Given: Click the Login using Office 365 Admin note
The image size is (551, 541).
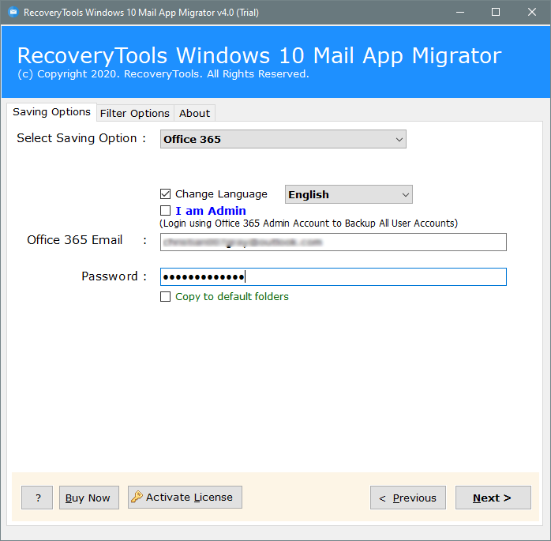Looking at the screenshot, I should (309, 224).
